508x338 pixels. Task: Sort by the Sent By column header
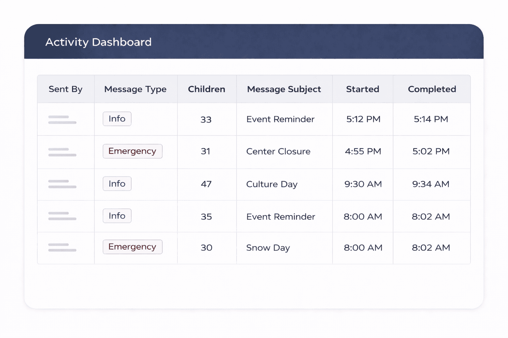coord(65,89)
